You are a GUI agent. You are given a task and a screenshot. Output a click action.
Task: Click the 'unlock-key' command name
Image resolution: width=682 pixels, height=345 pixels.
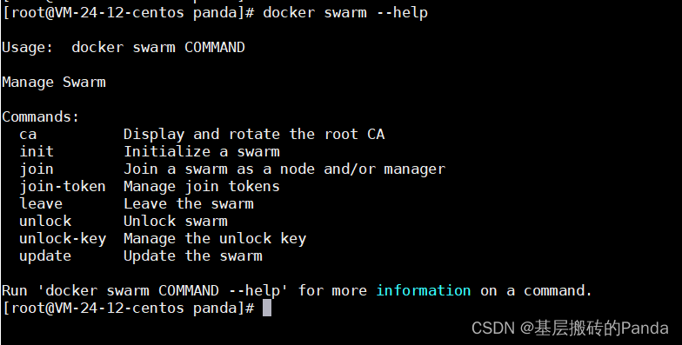[63, 239]
